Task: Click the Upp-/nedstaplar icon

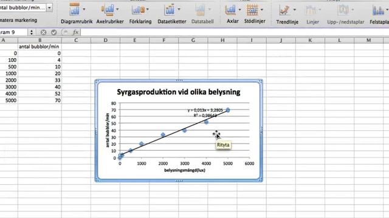Action: 343,10
